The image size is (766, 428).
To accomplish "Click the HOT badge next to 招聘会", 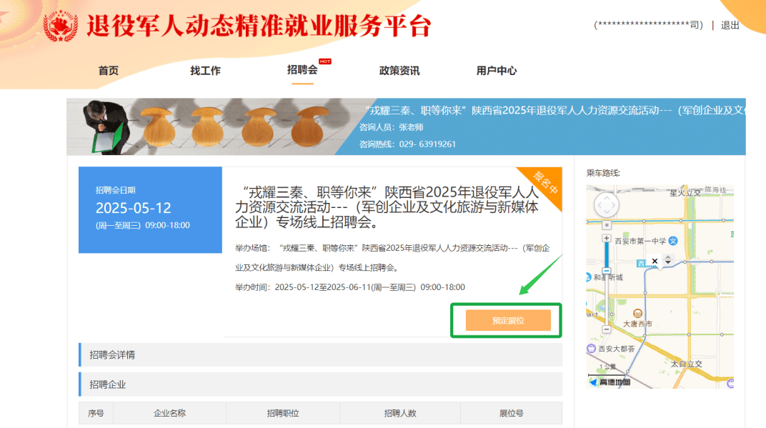I will (325, 61).
